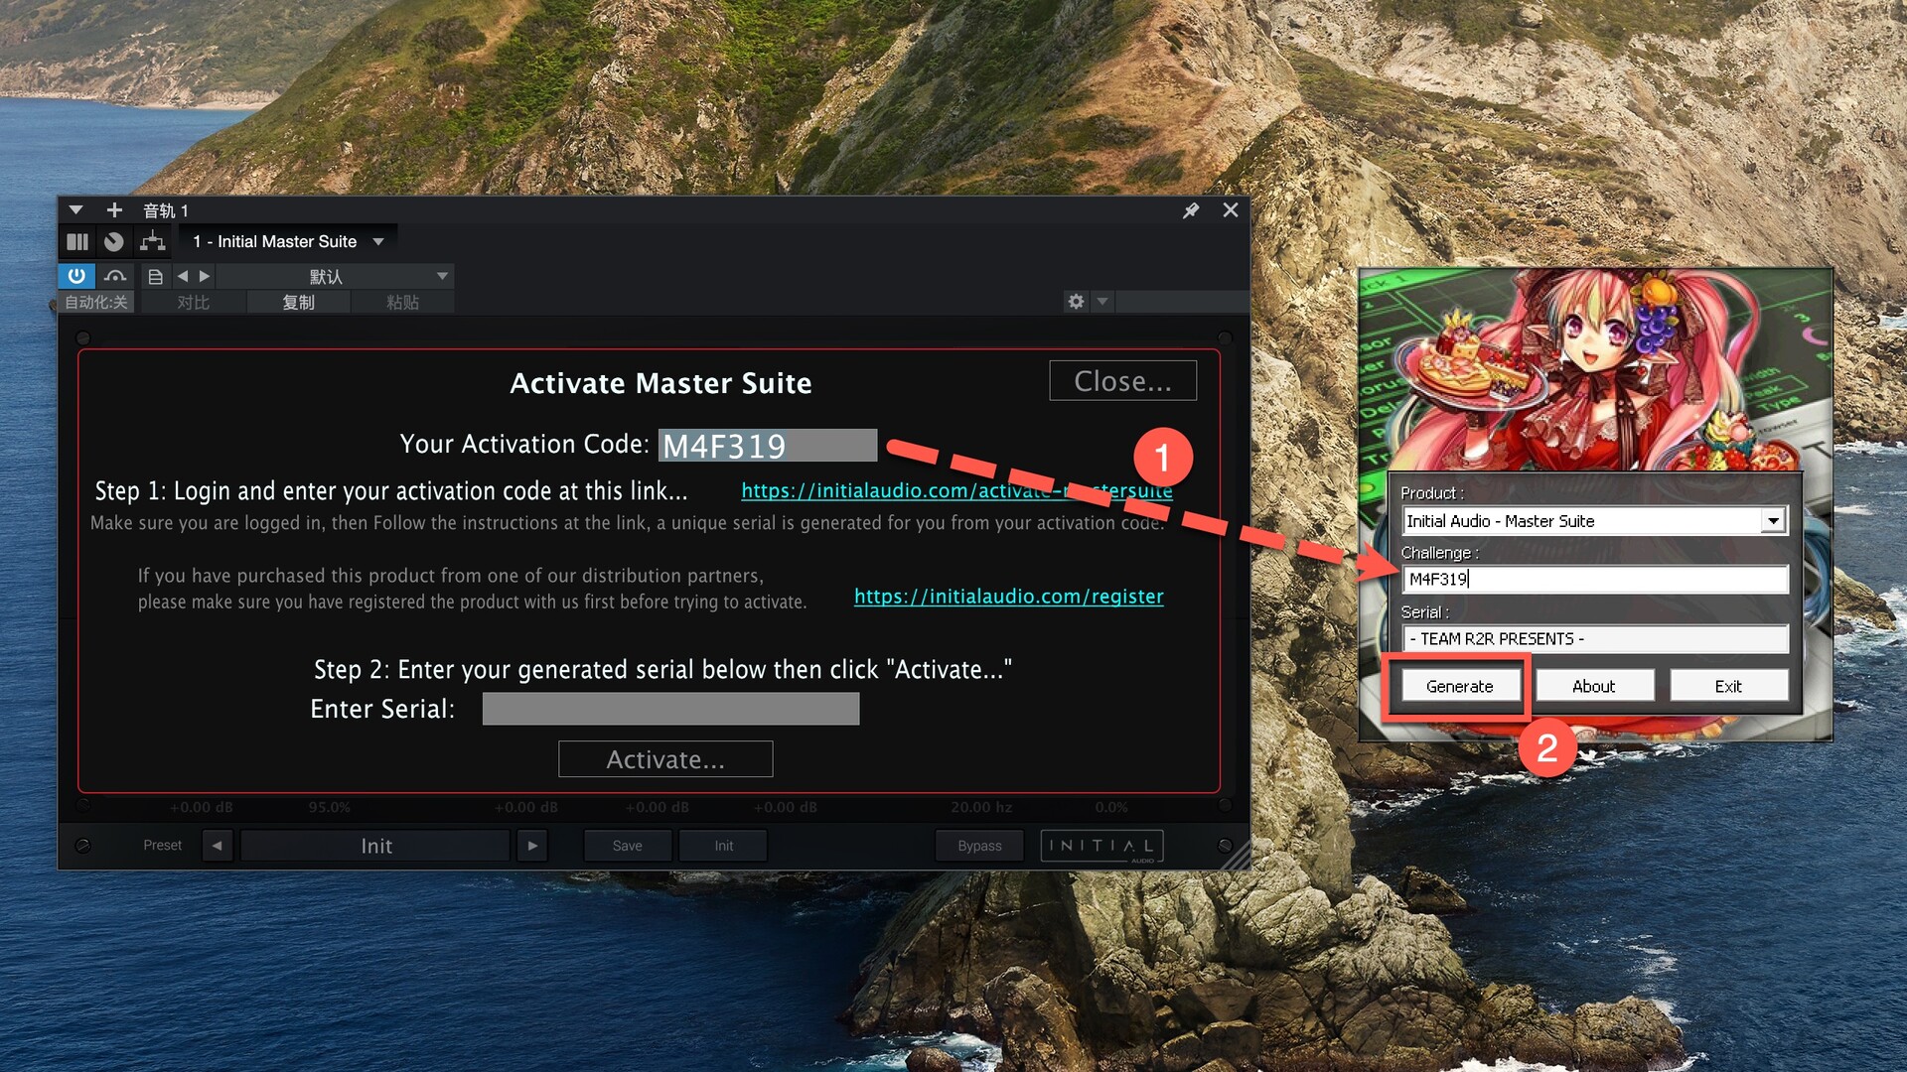
Task: Click the Enter Serial input field
Action: pos(670,709)
